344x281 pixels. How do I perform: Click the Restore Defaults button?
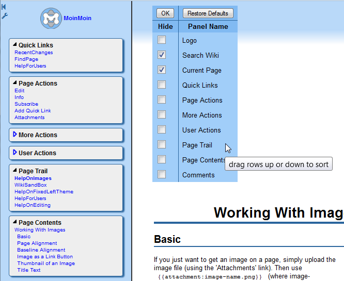(x=208, y=13)
